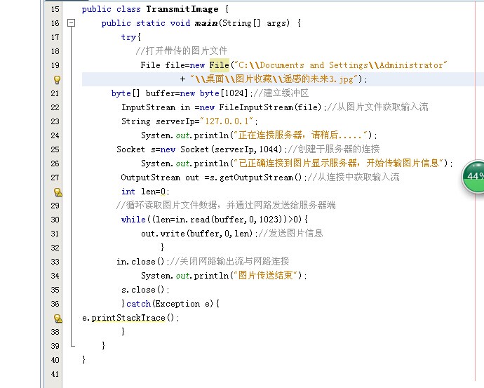Click the underlined e.printStackTrace() statement
484x388 pixels.
tap(128, 318)
